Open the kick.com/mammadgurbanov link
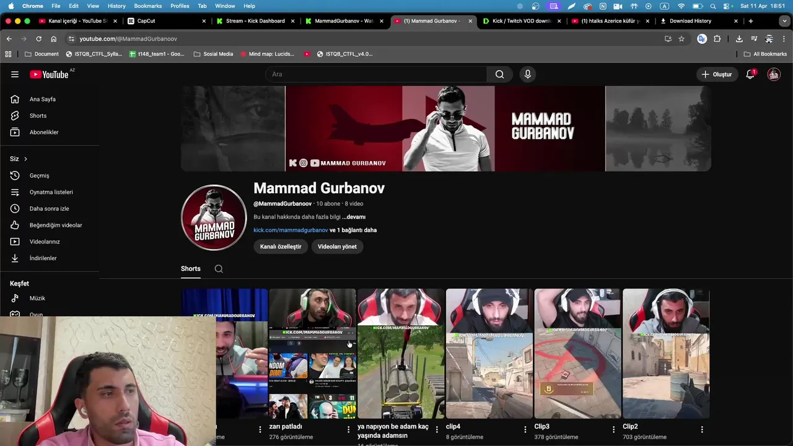The height and width of the screenshot is (446, 793). [x=291, y=230]
